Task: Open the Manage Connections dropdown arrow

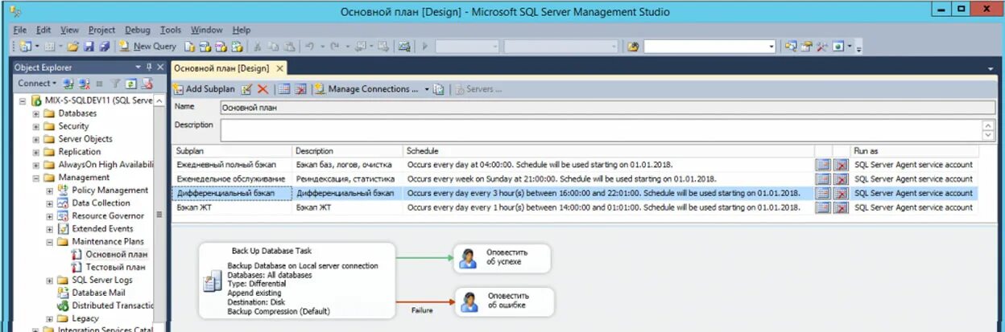Action: (x=427, y=89)
